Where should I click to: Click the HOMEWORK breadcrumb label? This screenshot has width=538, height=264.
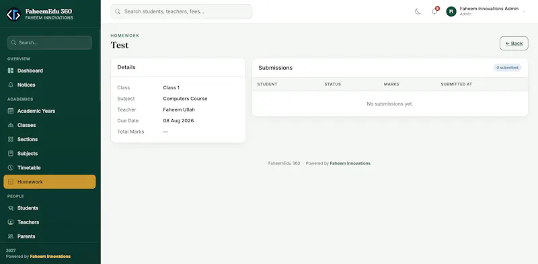click(x=125, y=36)
